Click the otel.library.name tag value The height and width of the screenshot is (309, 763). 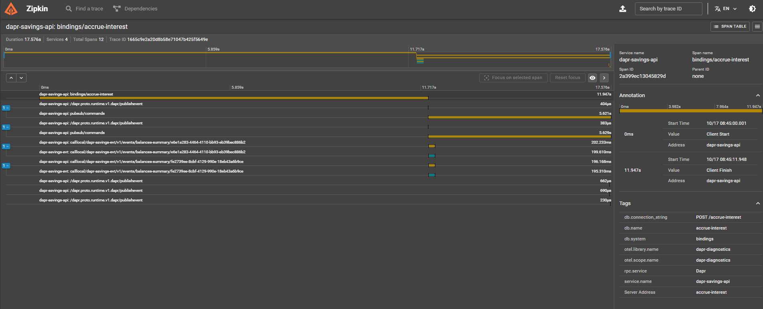pyautogui.click(x=713, y=249)
